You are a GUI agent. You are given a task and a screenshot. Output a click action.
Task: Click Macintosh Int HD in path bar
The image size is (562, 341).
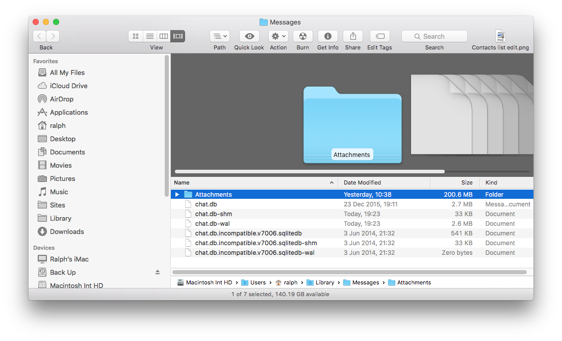point(205,282)
